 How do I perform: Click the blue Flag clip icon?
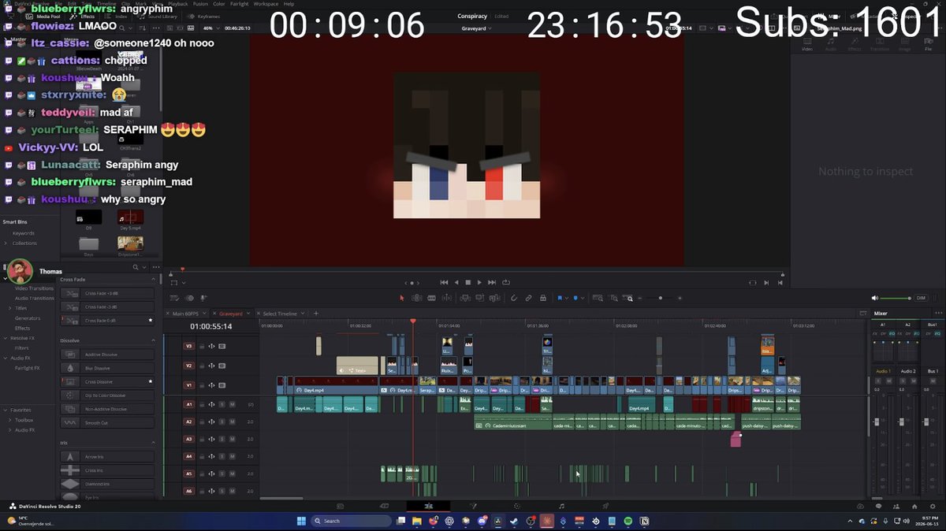pyautogui.click(x=560, y=298)
